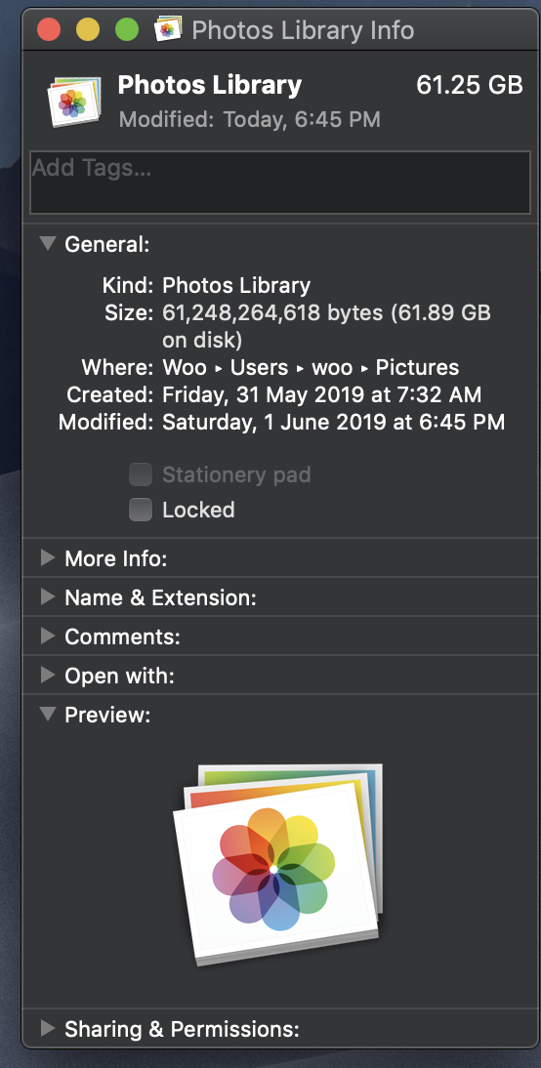
Task: Click the Photos Library file name text
Action: [210, 85]
